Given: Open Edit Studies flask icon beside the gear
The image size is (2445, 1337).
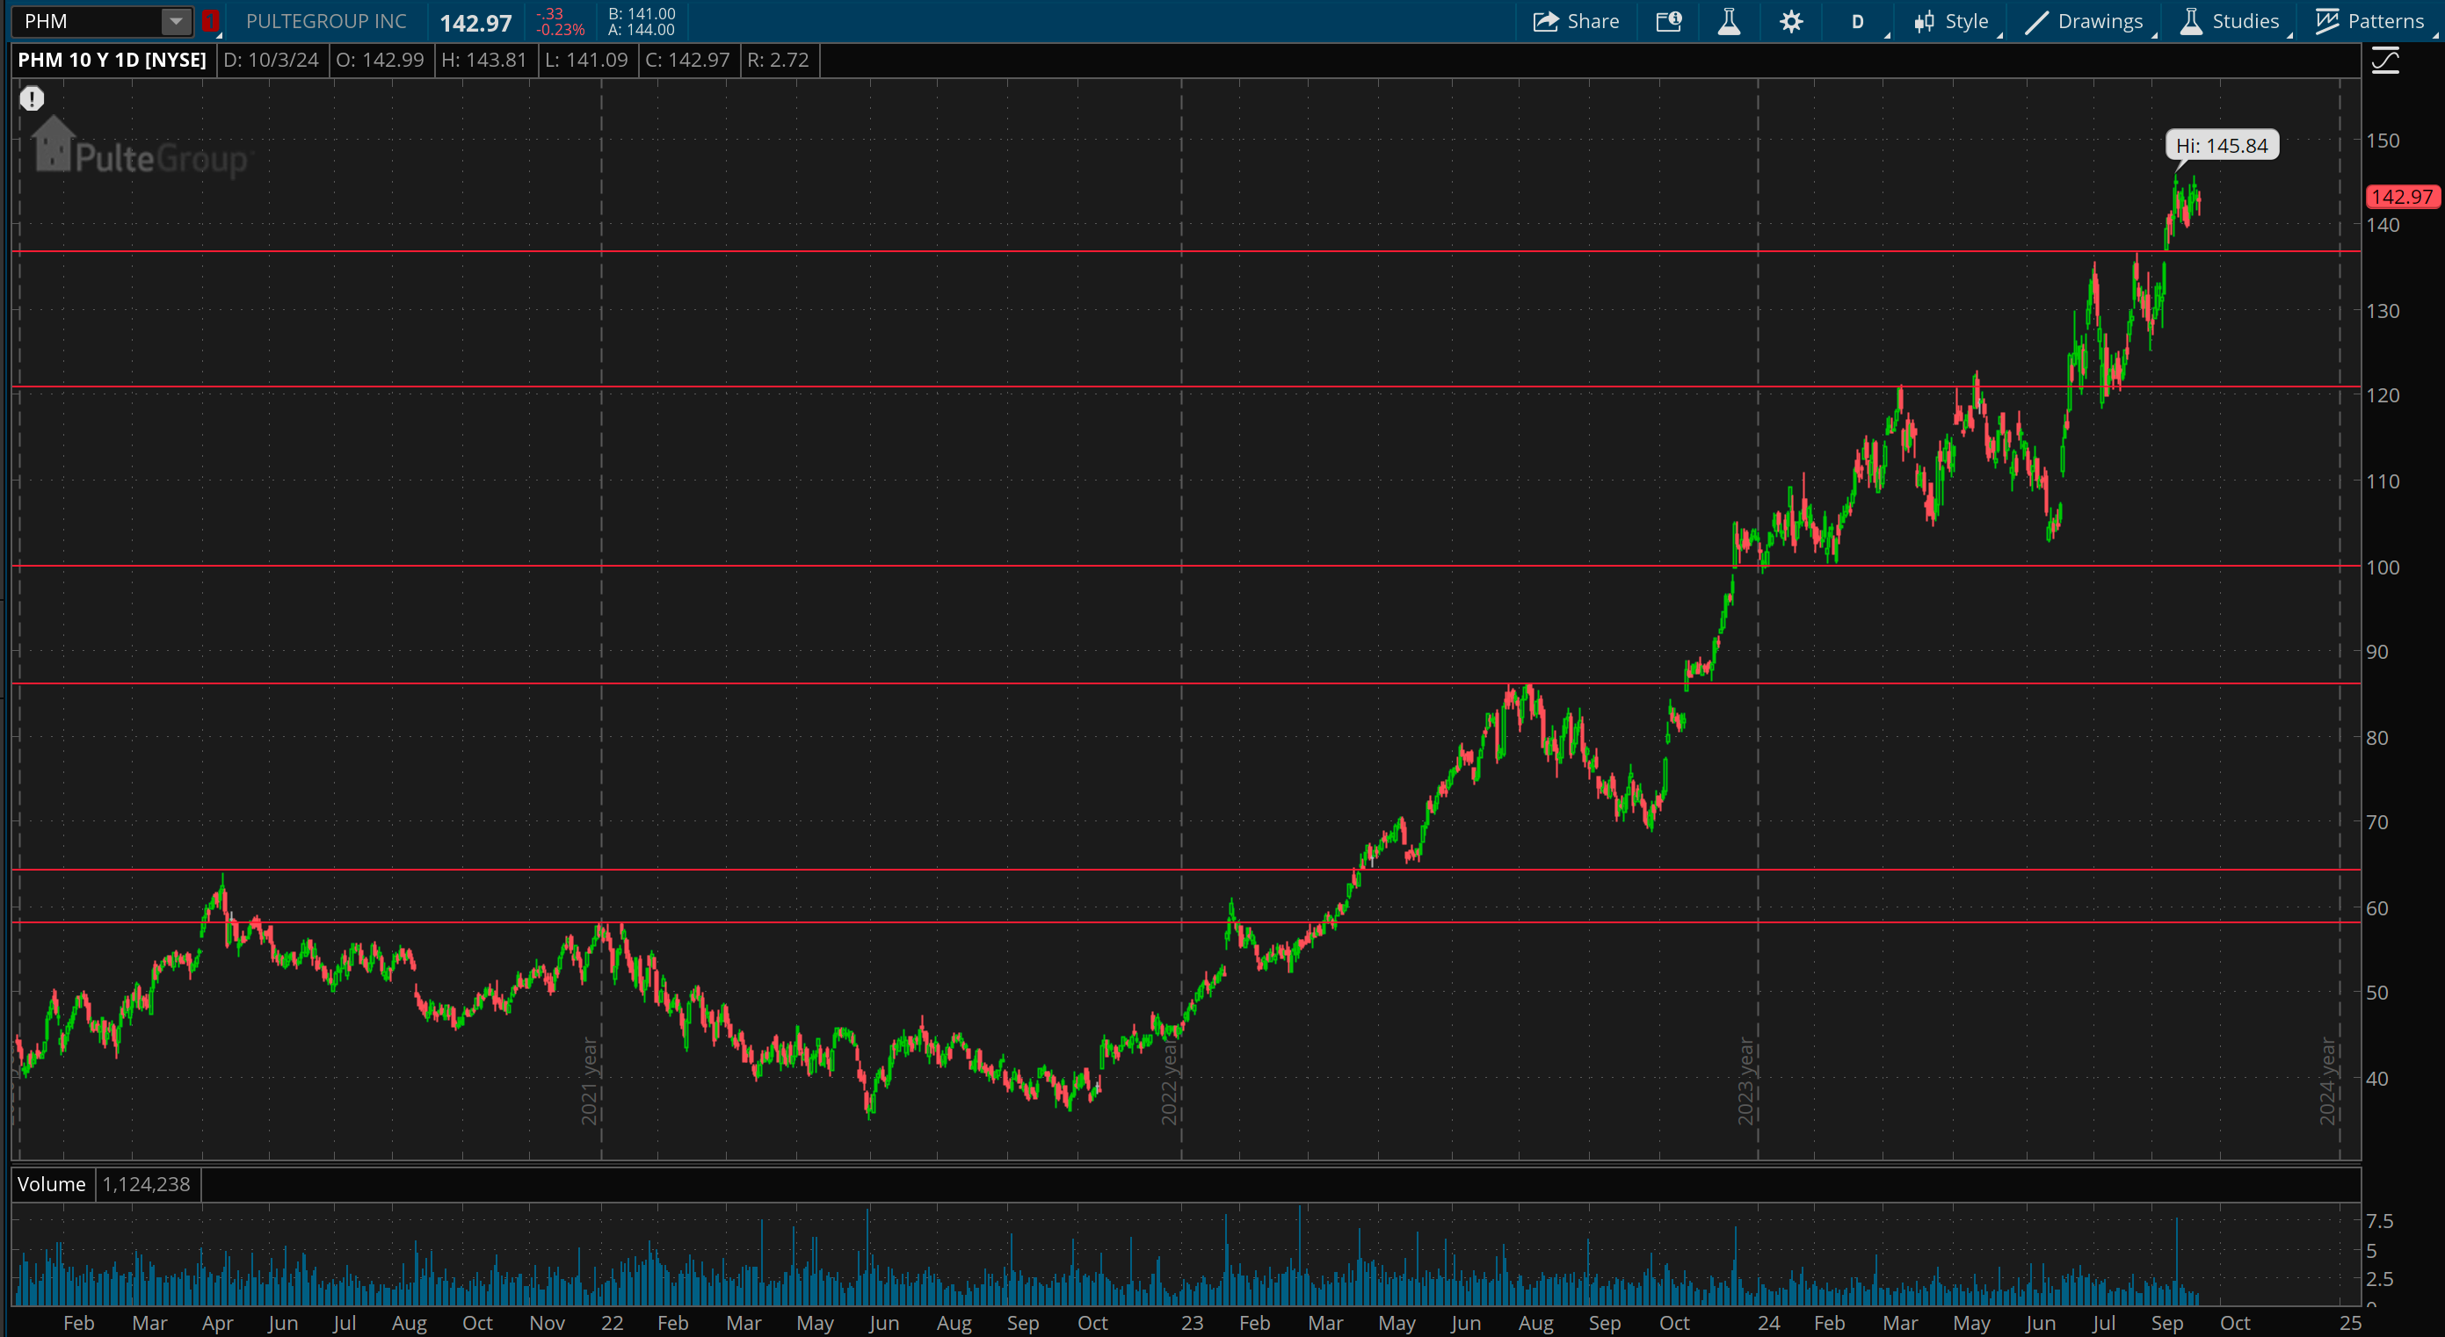Looking at the screenshot, I should click(1730, 21).
